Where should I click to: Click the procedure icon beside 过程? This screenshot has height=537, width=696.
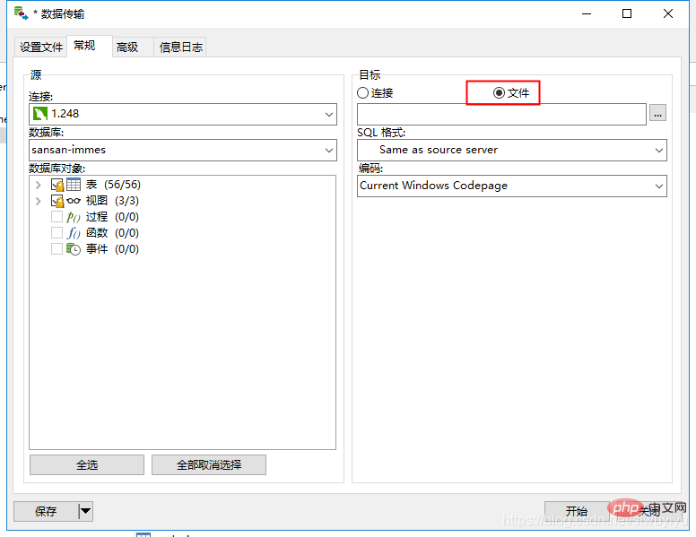click(x=74, y=217)
